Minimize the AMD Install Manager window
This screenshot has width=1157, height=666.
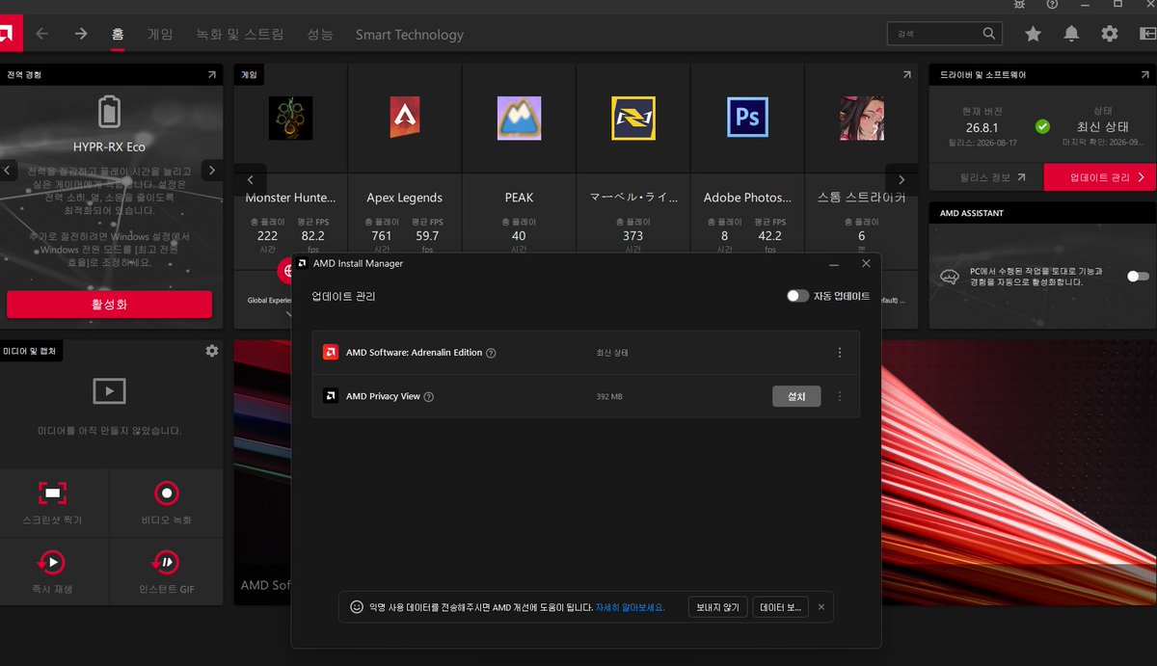[x=834, y=263]
